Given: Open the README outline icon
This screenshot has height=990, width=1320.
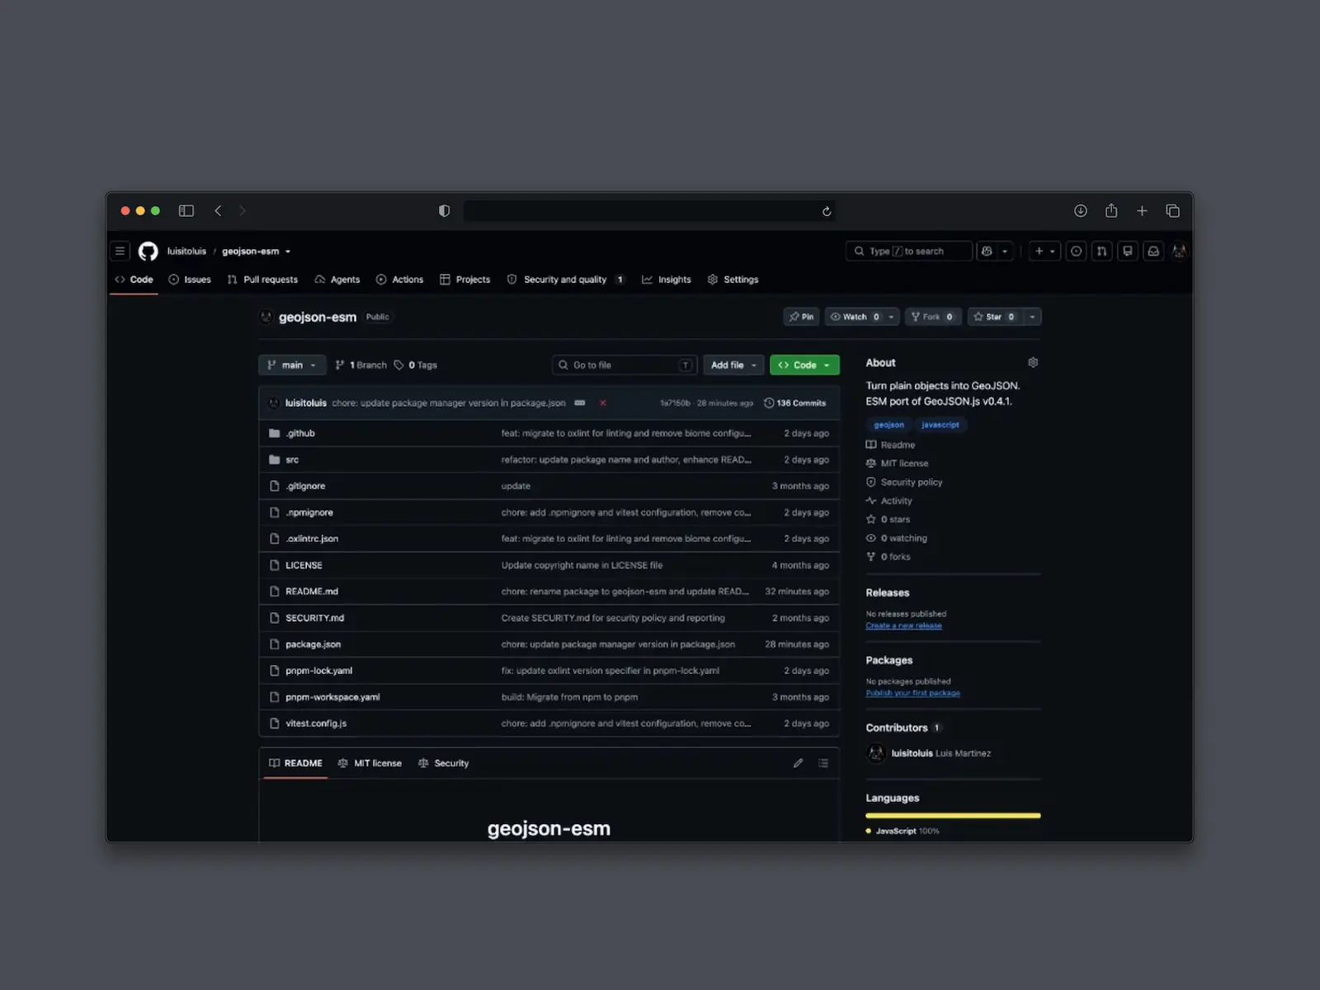Looking at the screenshot, I should (823, 763).
